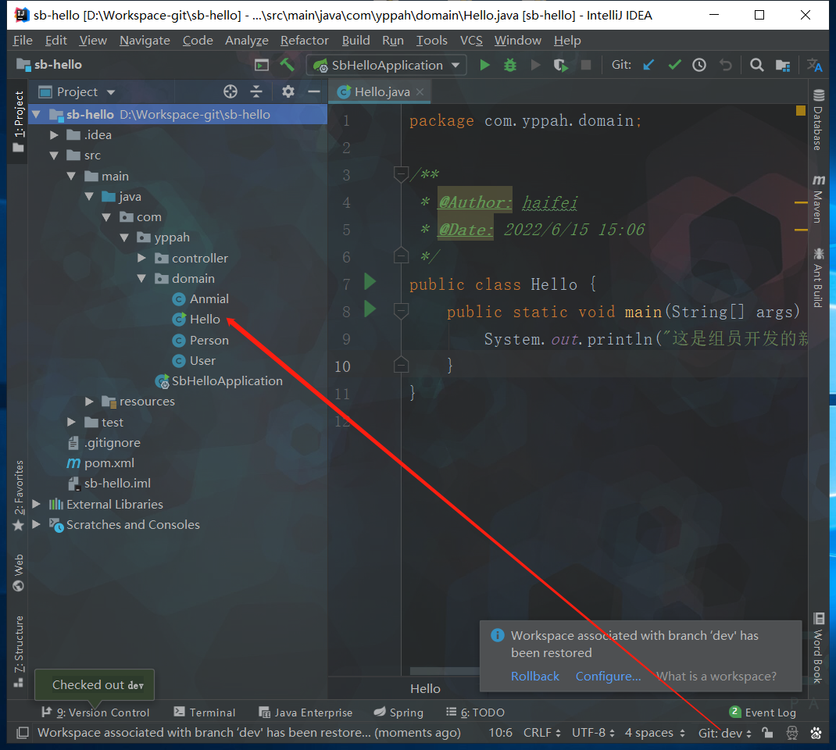Expand the controller package folder
The image size is (836, 750).
click(141, 258)
